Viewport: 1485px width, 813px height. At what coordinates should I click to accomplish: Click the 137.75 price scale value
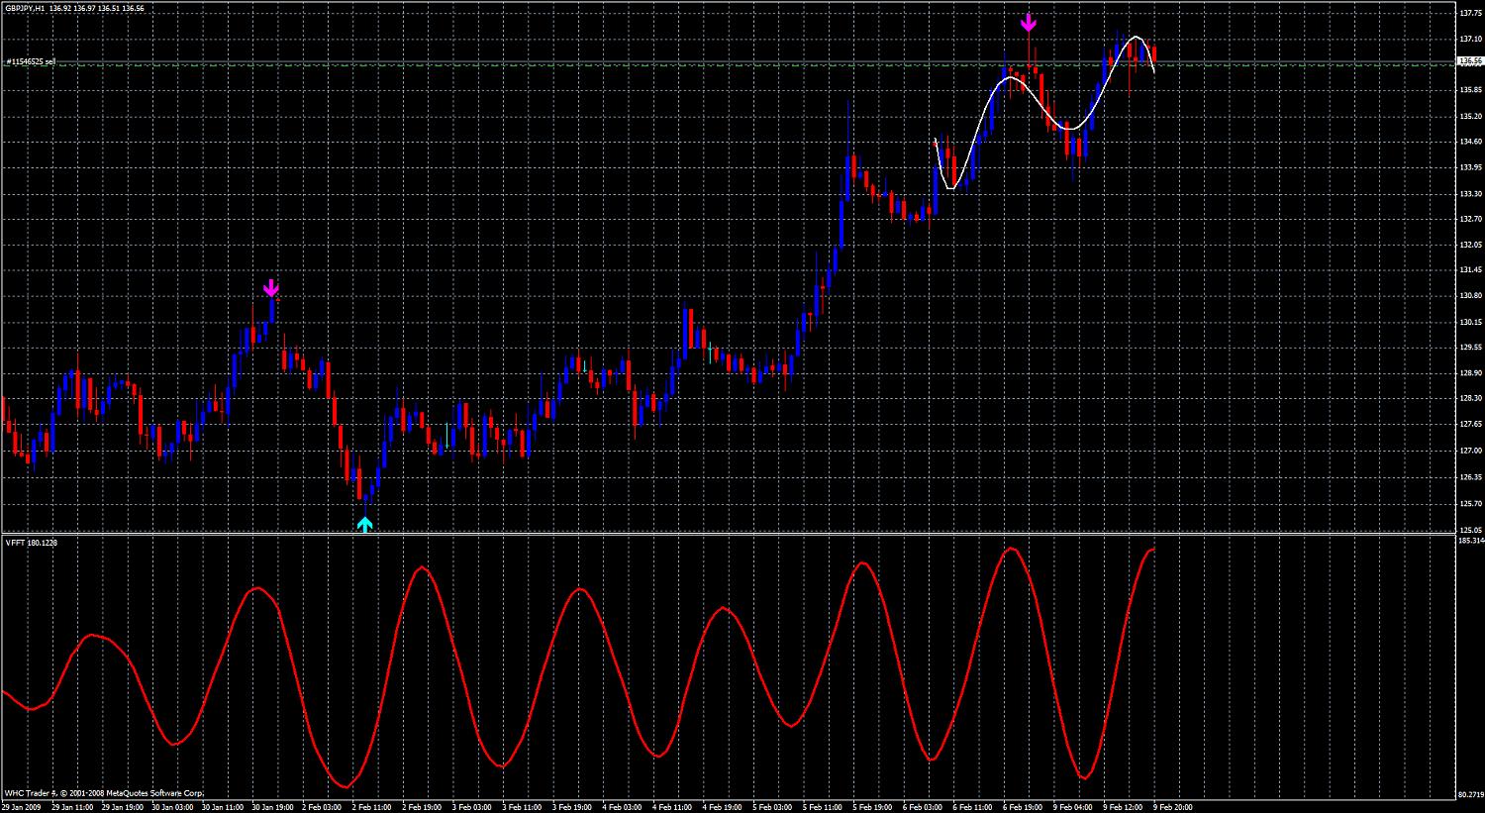1470,14
